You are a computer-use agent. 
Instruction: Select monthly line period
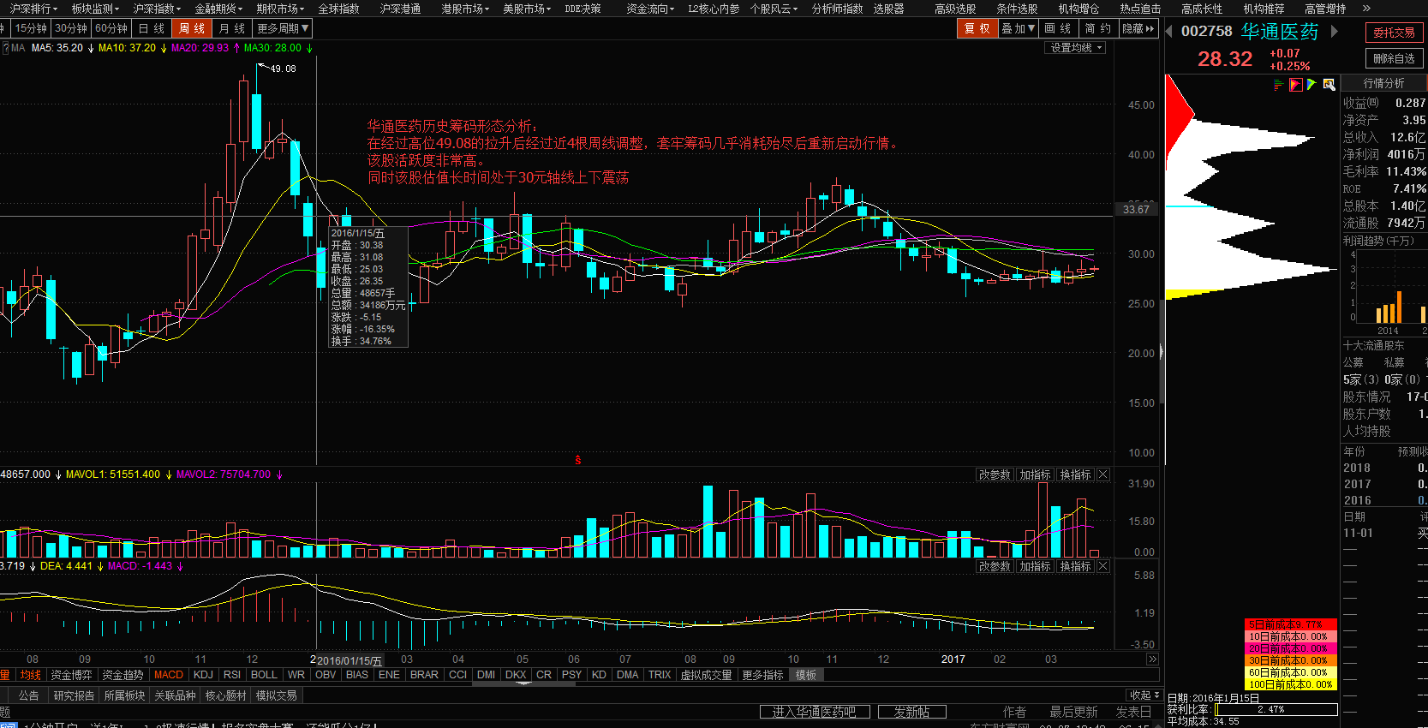click(232, 28)
